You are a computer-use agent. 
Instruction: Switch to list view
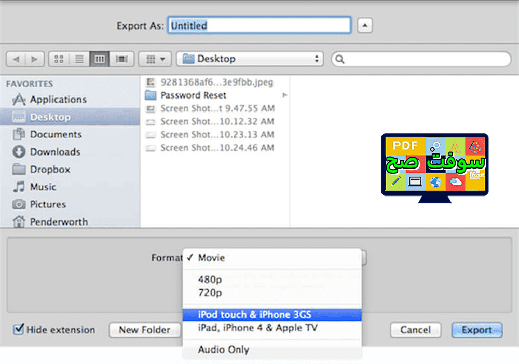tap(79, 59)
